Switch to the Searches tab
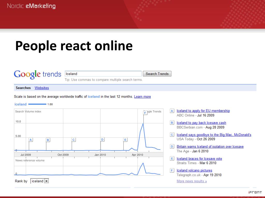265x198 pixels. tap(23, 88)
